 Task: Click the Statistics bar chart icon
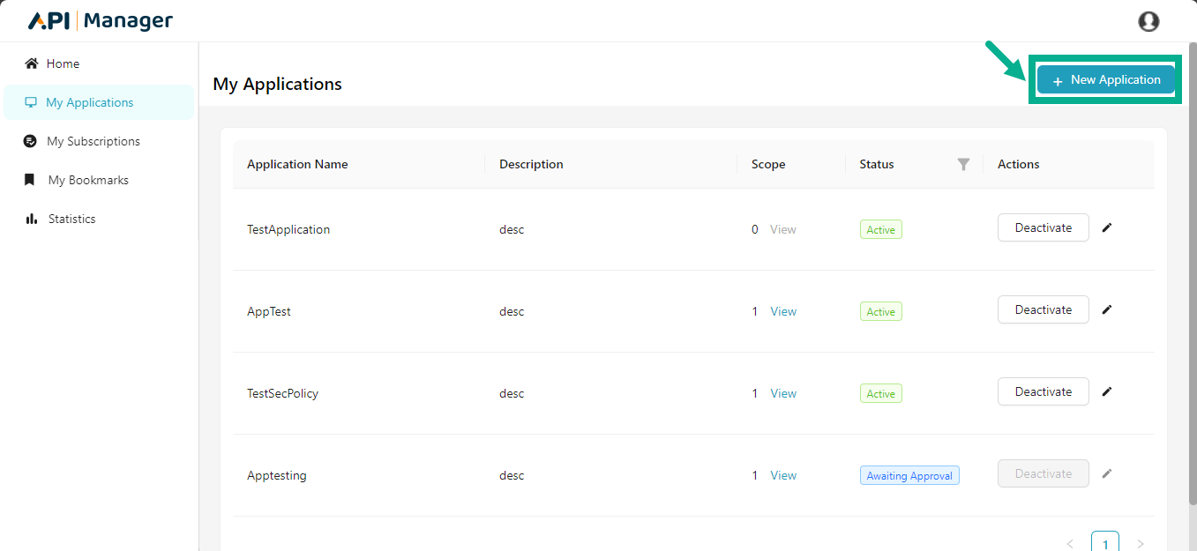pos(32,219)
